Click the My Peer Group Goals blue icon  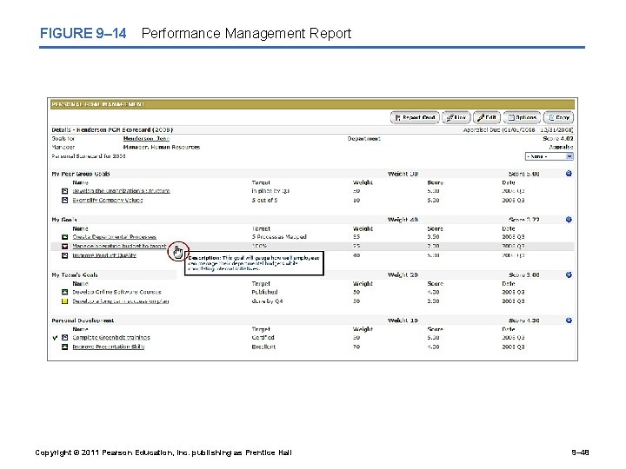tap(569, 174)
